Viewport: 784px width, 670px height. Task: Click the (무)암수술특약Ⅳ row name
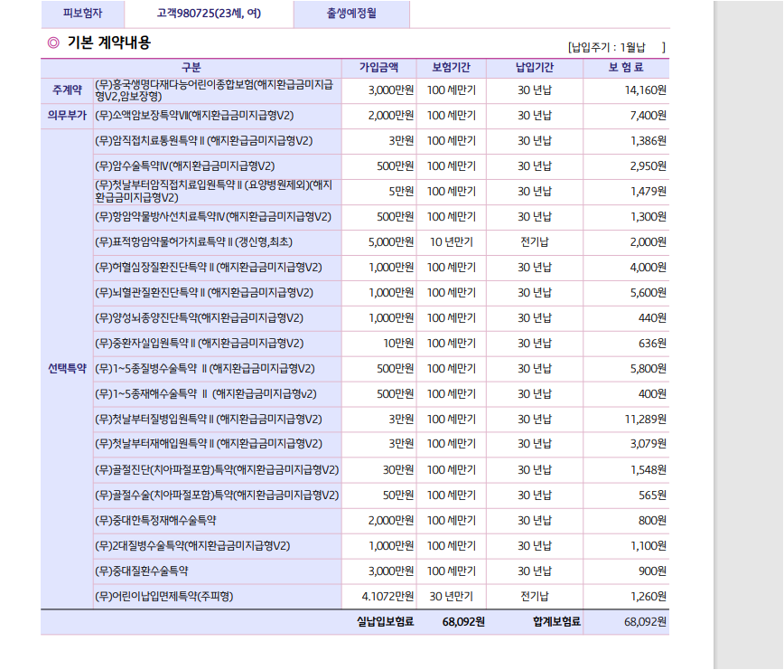tap(185, 166)
